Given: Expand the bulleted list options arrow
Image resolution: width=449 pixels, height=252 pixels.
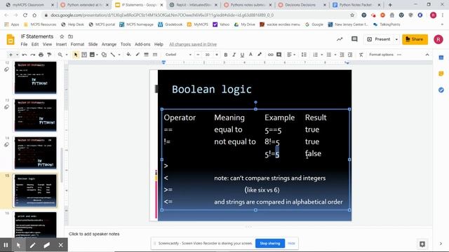Looking at the screenshot, I should coord(335,55).
